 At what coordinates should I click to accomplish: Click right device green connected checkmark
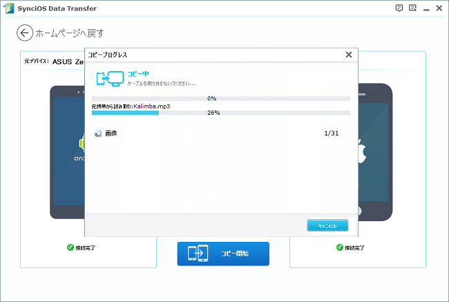[x=339, y=247]
